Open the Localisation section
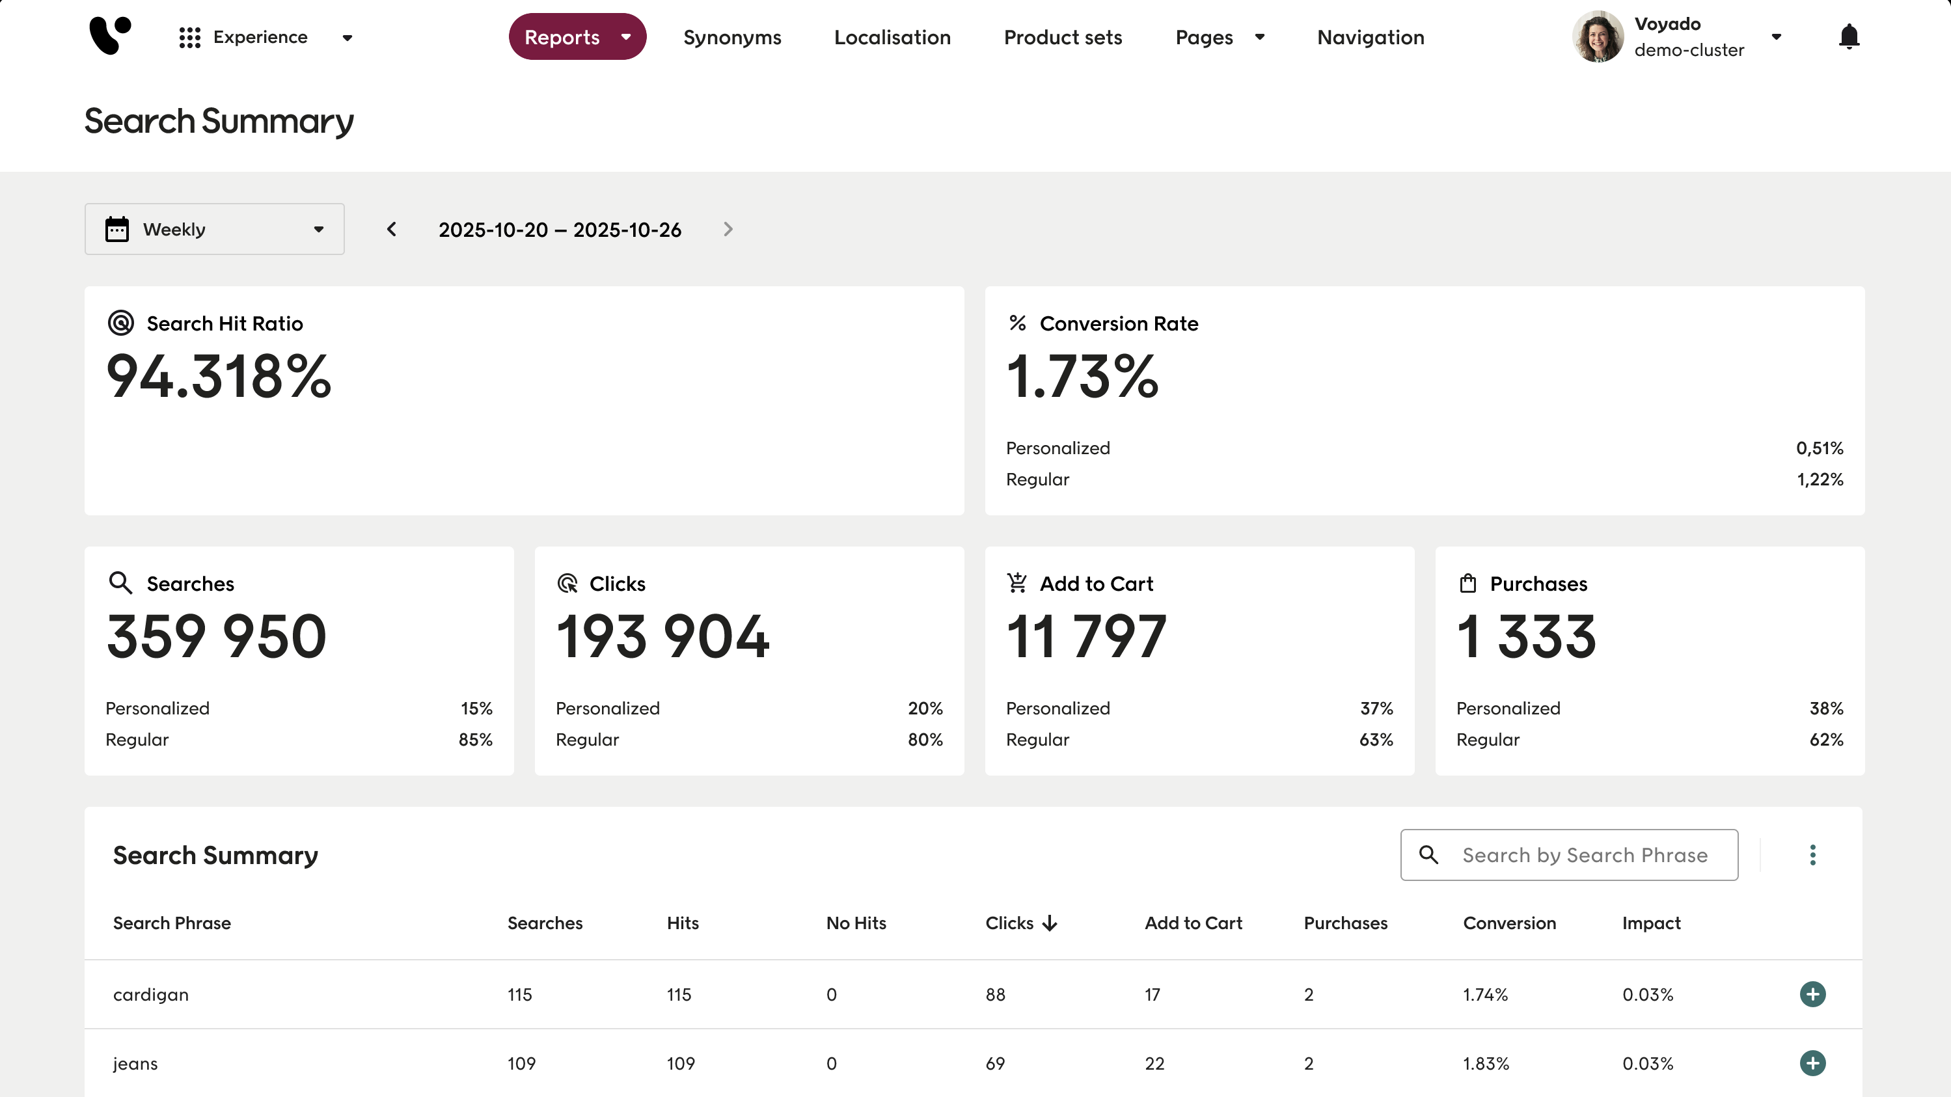The image size is (1951, 1097). click(x=892, y=37)
